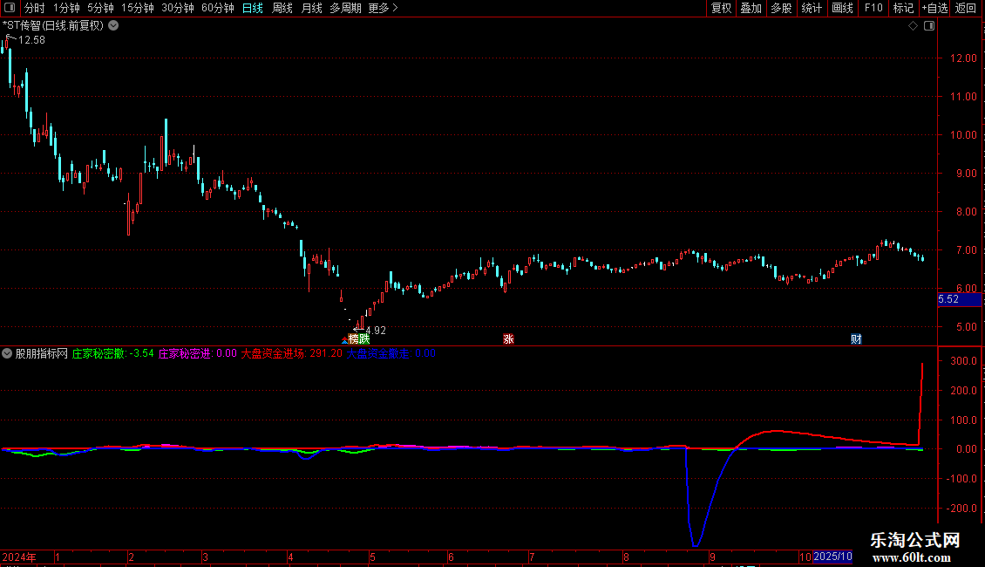Open the 多股 multi-stock view

pos(781,8)
